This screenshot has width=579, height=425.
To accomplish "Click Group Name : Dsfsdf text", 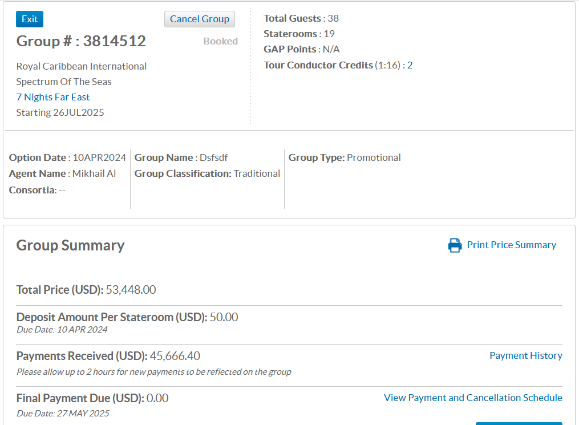I will [181, 157].
